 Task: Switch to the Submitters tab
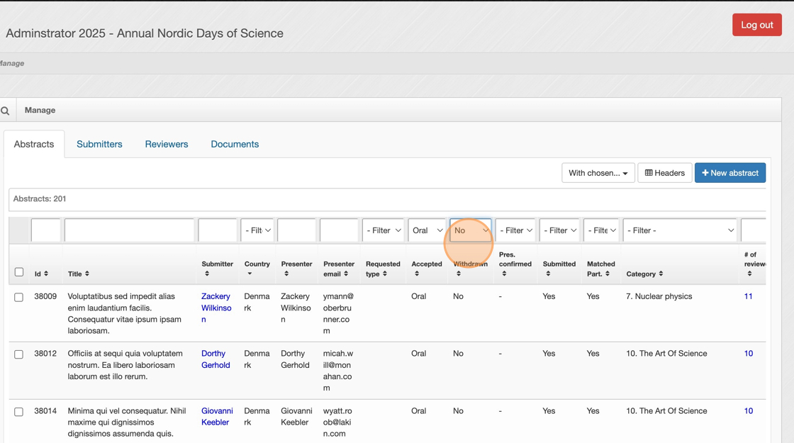pyautogui.click(x=99, y=144)
